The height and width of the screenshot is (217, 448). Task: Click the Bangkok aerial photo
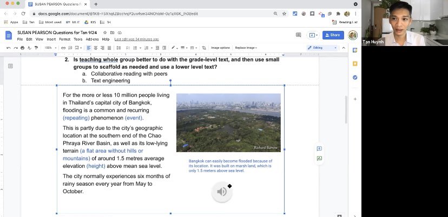(x=228, y=123)
